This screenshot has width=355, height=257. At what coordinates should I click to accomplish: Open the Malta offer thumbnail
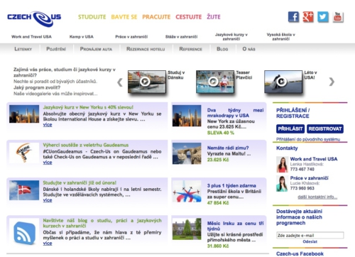(187, 153)
